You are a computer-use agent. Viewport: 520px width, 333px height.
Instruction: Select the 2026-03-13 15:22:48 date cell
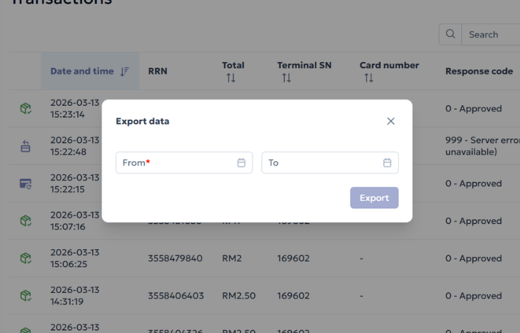(x=75, y=146)
